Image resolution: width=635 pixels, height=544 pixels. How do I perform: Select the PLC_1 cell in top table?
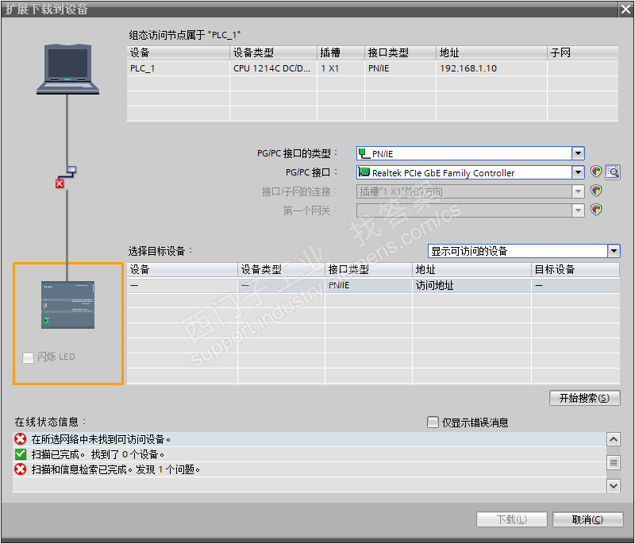click(178, 68)
